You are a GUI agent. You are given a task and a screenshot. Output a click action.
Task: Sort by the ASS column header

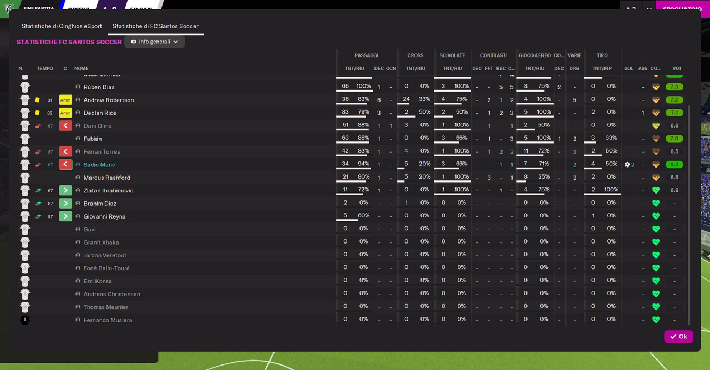643,68
